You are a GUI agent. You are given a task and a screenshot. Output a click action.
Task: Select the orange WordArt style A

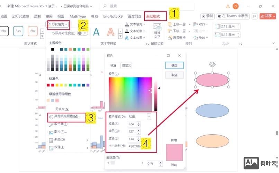111,32
